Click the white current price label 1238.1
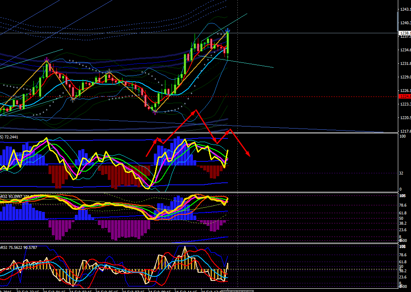Screen dimensions: 411x292 (405, 33)
